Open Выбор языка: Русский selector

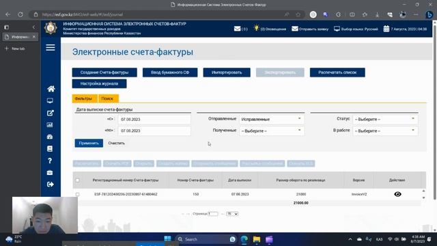click(356, 29)
